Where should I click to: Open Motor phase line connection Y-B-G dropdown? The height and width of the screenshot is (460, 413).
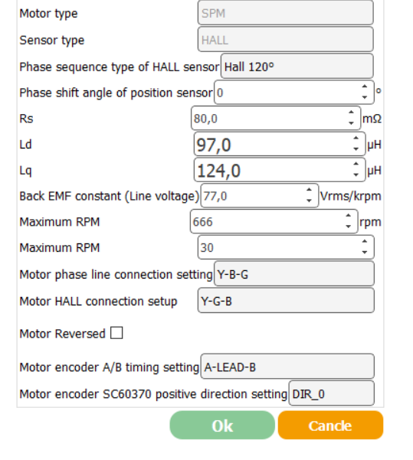point(294,274)
